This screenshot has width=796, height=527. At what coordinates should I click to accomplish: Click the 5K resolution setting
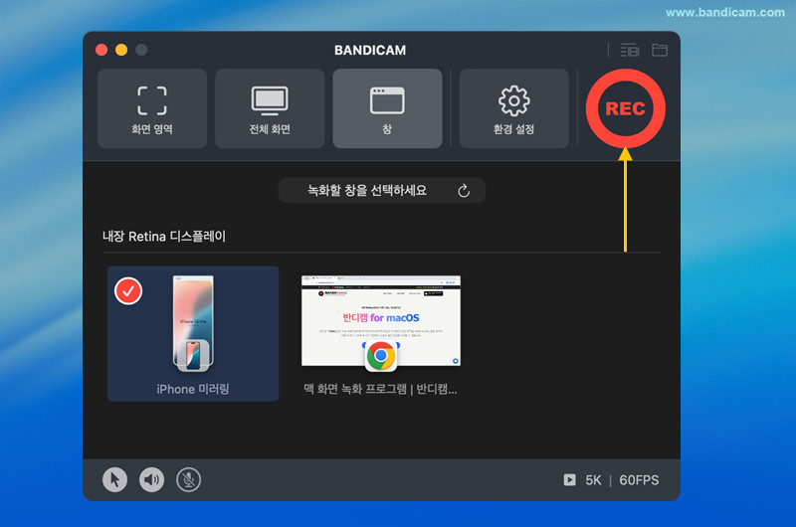tap(593, 480)
